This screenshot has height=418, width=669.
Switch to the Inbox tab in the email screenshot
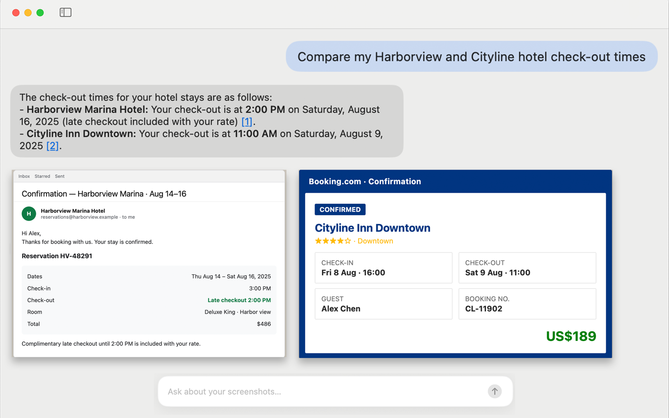tap(24, 176)
